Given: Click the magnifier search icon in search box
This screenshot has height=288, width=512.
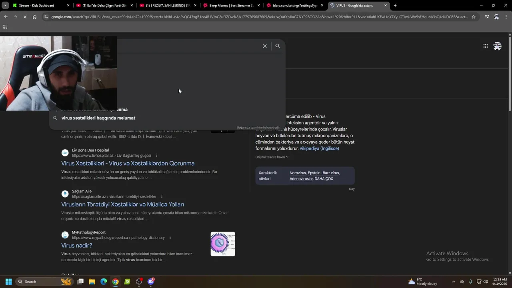Looking at the screenshot, I should click(278, 46).
